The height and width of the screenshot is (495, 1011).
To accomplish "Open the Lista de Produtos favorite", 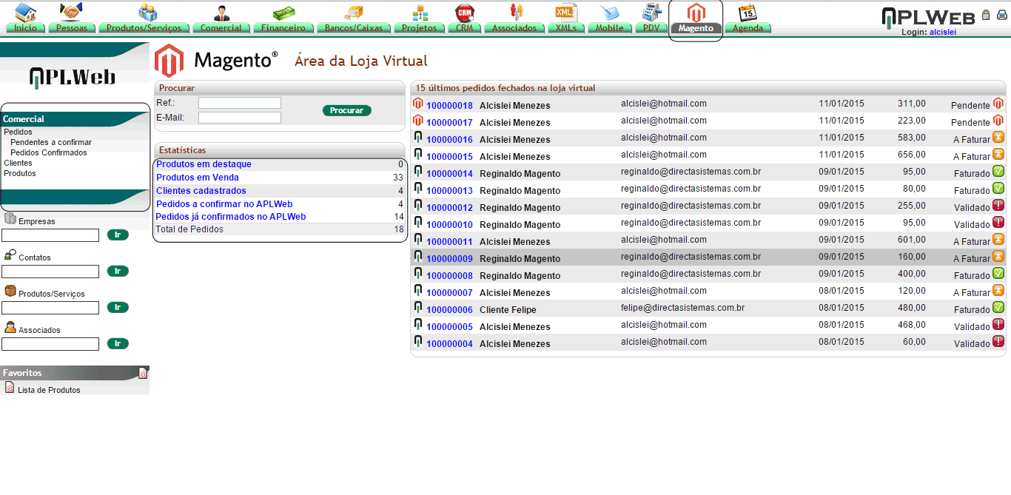I will pos(49,390).
